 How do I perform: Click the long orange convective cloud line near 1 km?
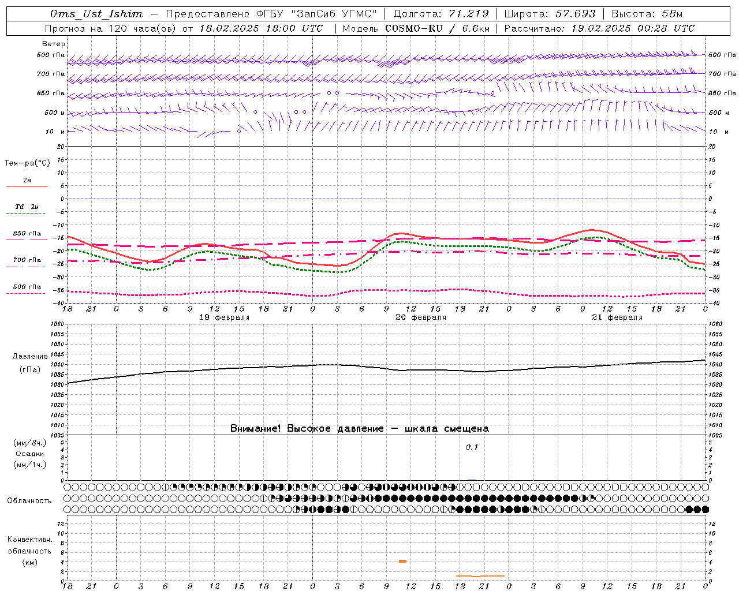pyautogui.click(x=480, y=575)
